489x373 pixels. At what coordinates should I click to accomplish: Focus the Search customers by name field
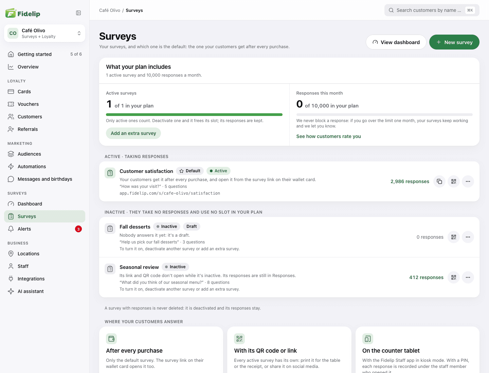[x=432, y=10]
